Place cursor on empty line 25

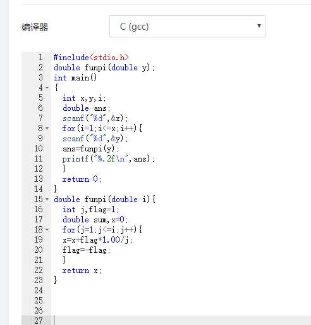[181, 300]
